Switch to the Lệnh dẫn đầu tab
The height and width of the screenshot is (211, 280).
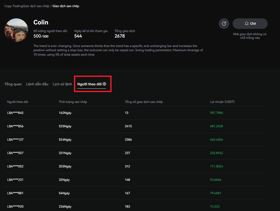tap(37, 84)
